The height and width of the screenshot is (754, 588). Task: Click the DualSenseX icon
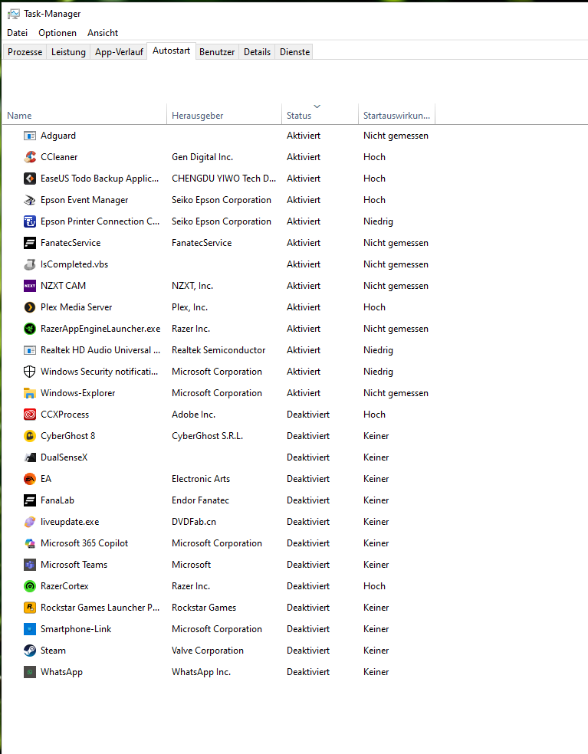tap(30, 457)
